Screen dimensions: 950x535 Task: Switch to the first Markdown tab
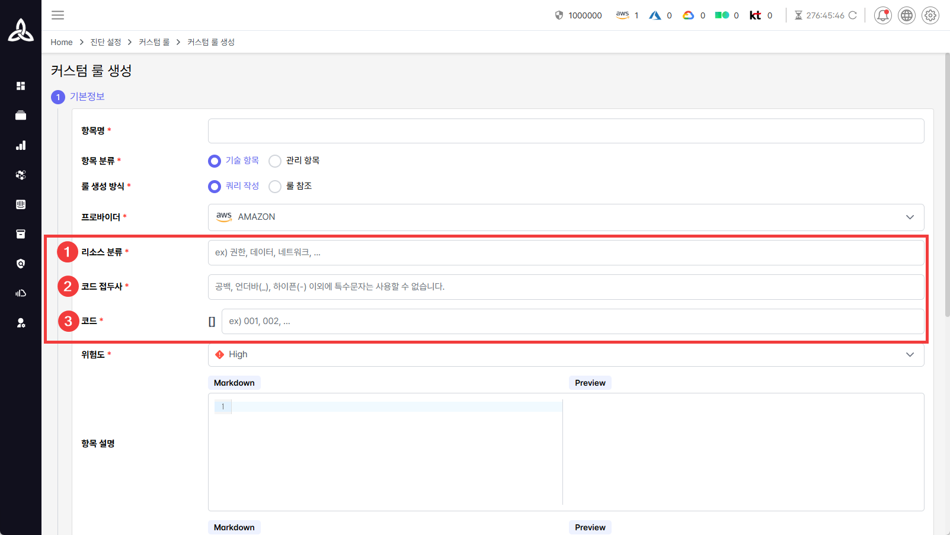tap(234, 383)
